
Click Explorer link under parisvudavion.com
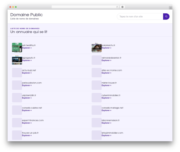pyautogui.click(x=27, y=86)
